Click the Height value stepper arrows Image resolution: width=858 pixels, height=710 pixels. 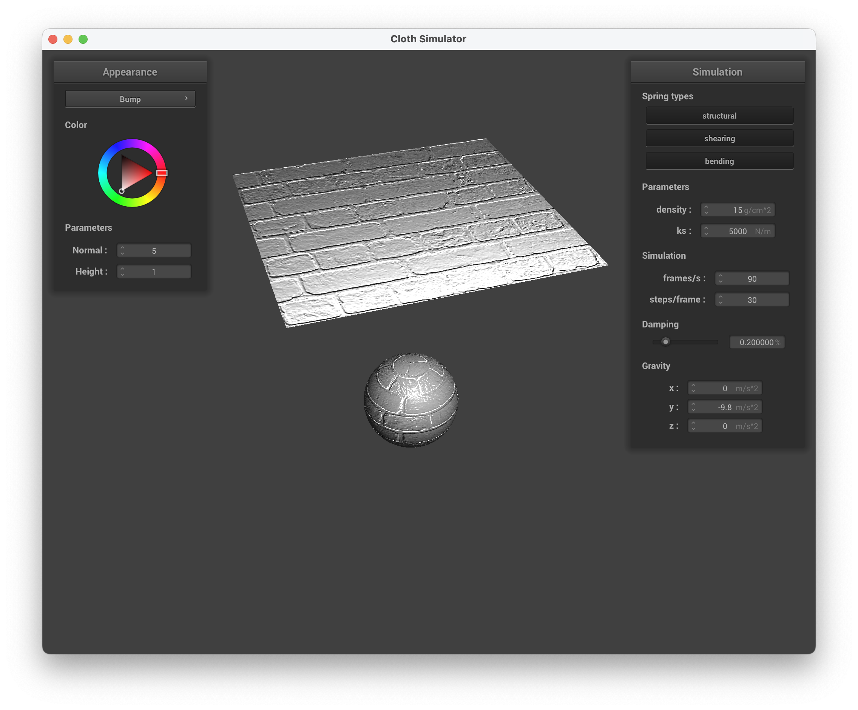click(123, 272)
